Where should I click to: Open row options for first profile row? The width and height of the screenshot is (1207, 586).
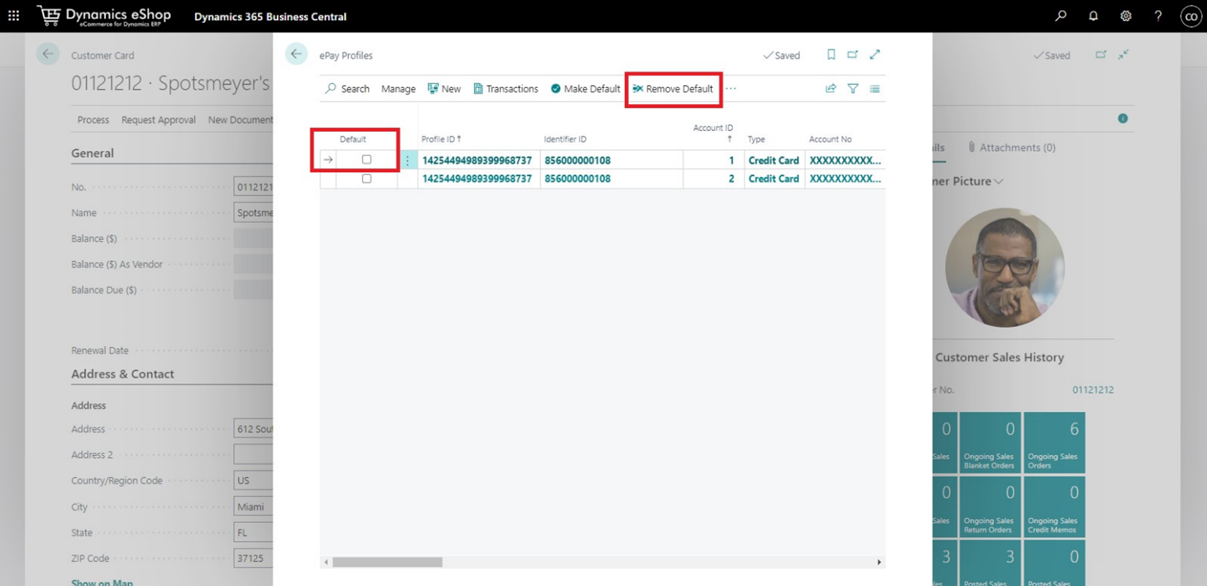click(x=407, y=160)
